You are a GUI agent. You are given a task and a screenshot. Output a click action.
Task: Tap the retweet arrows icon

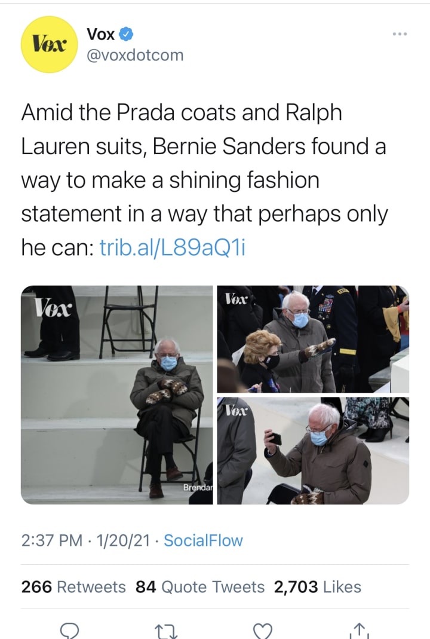167,631
